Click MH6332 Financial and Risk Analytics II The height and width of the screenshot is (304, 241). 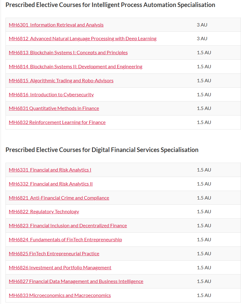point(51,184)
